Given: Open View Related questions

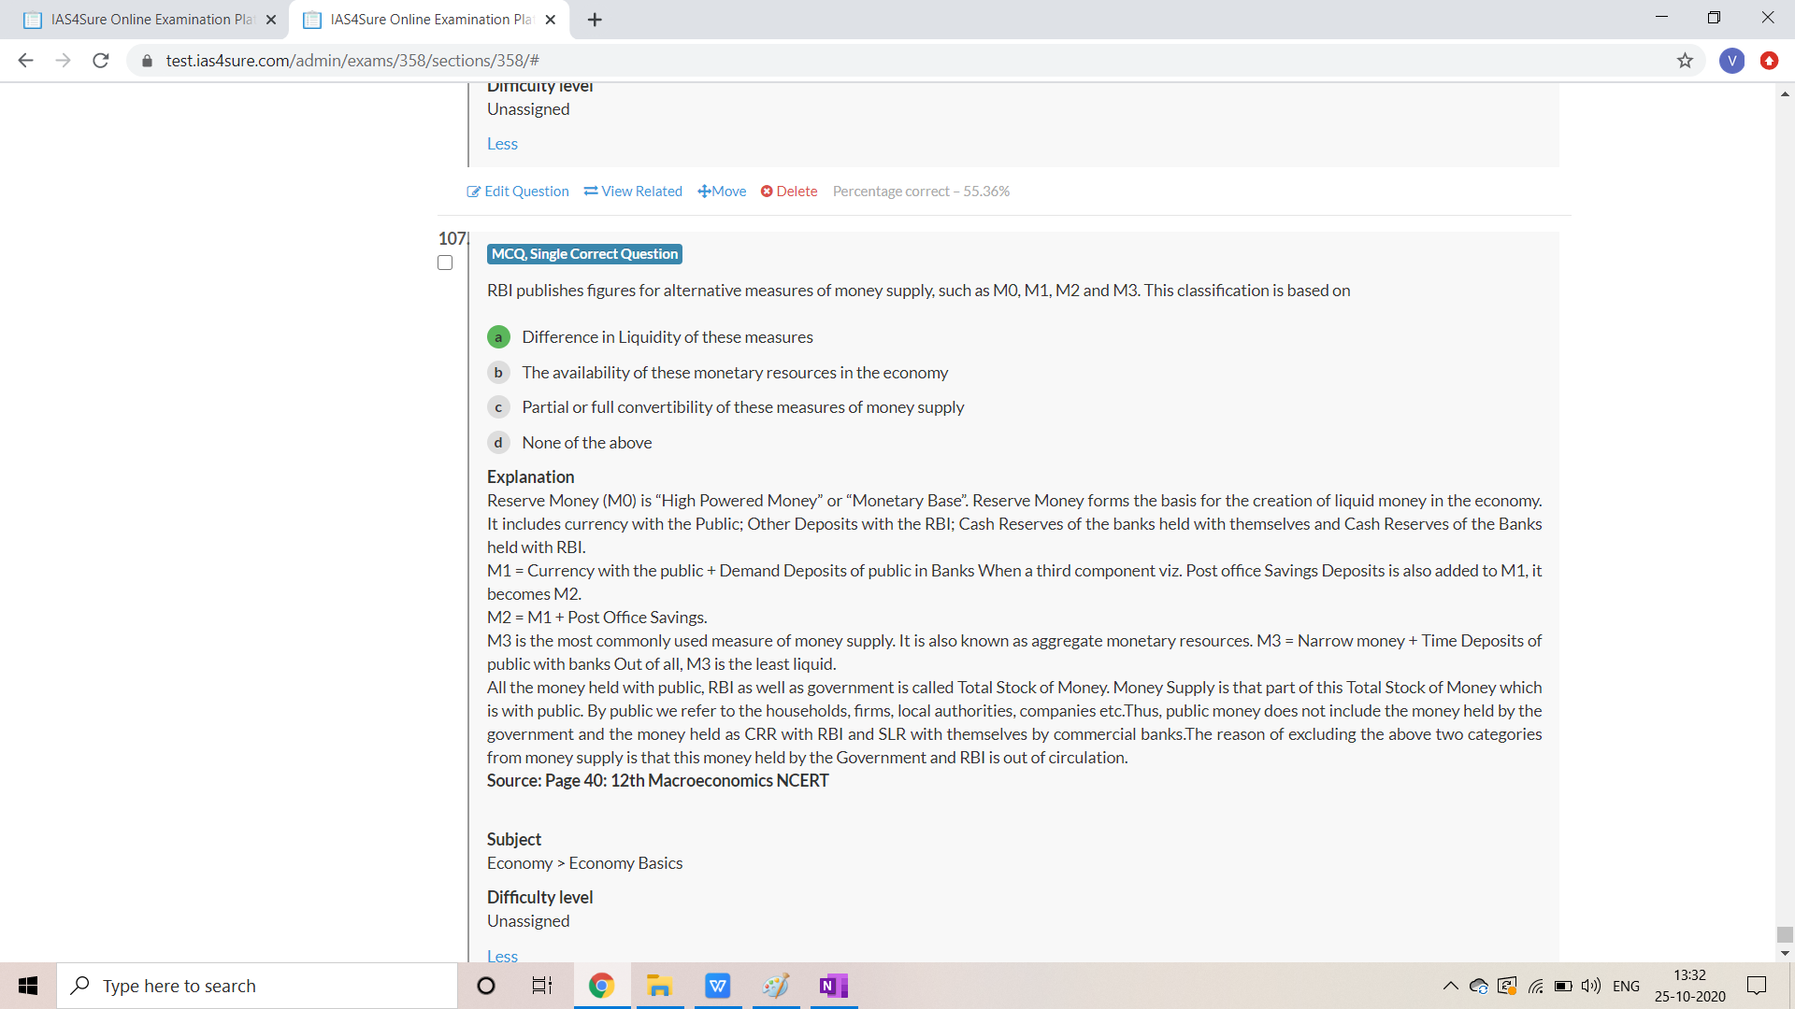Looking at the screenshot, I should click(633, 191).
